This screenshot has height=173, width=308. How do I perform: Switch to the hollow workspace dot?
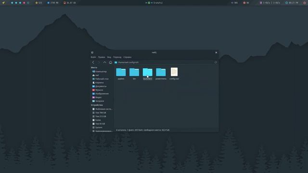click(x=28, y=3)
